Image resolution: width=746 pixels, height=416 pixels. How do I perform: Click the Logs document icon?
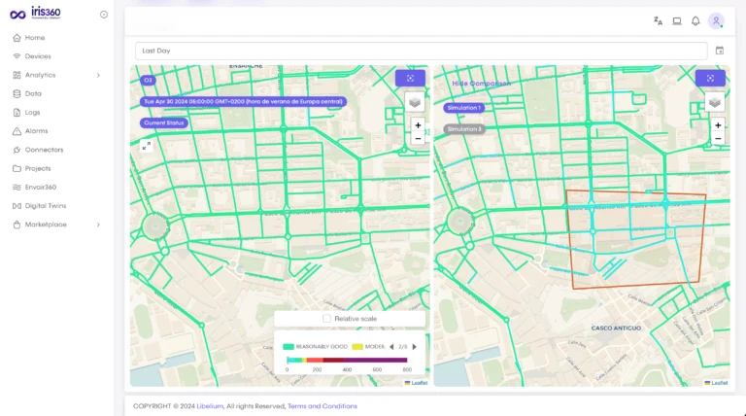click(17, 113)
